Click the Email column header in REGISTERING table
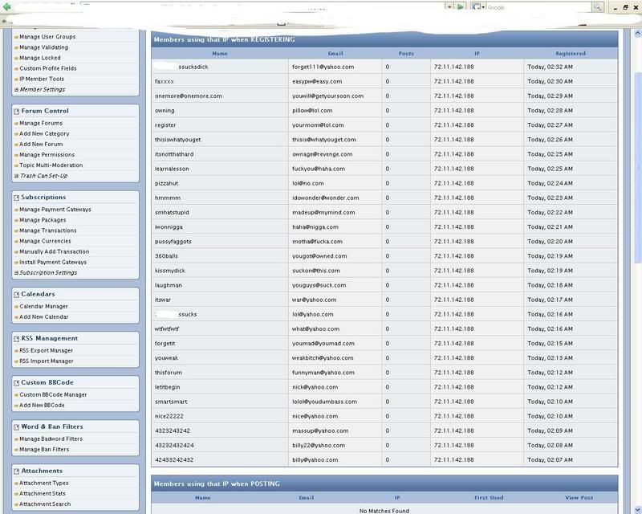The image size is (642, 514). coord(335,54)
